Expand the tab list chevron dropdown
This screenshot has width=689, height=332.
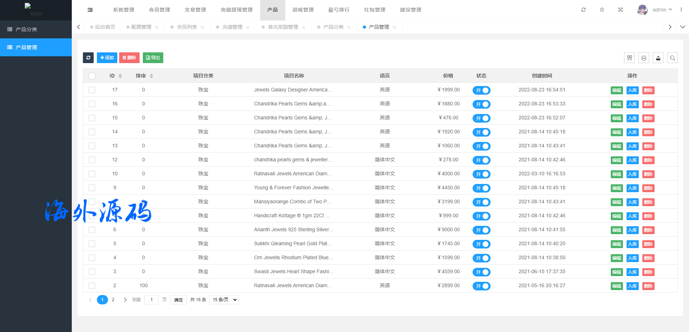tap(683, 27)
